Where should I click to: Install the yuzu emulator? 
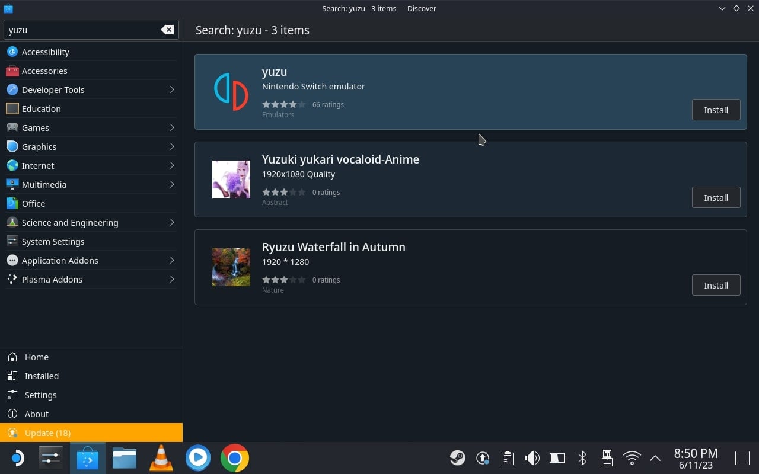(x=716, y=110)
